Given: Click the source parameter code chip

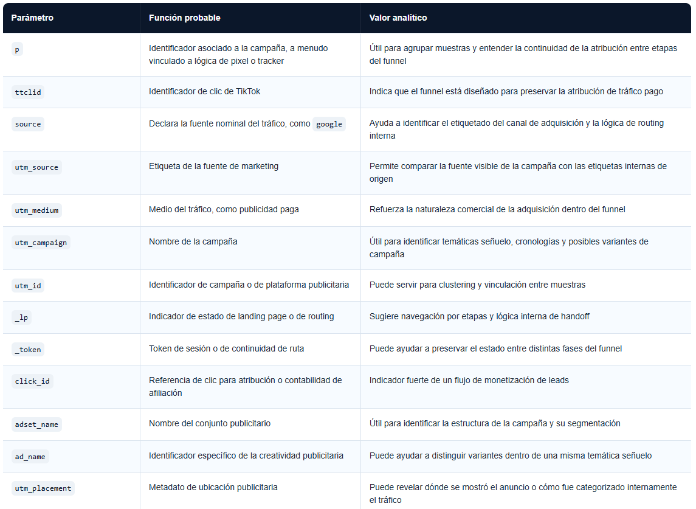Looking at the screenshot, I should [28, 124].
